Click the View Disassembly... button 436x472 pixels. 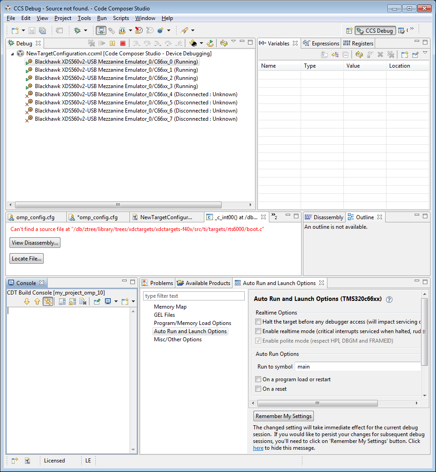pos(35,243)
